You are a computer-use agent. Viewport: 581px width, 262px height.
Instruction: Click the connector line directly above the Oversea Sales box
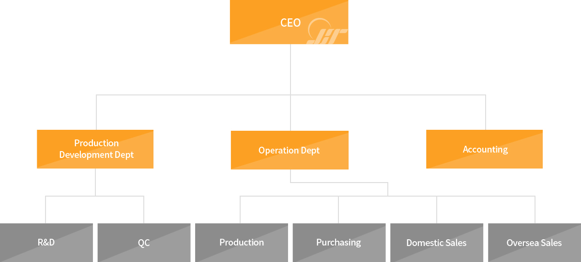tap(535, 210)
